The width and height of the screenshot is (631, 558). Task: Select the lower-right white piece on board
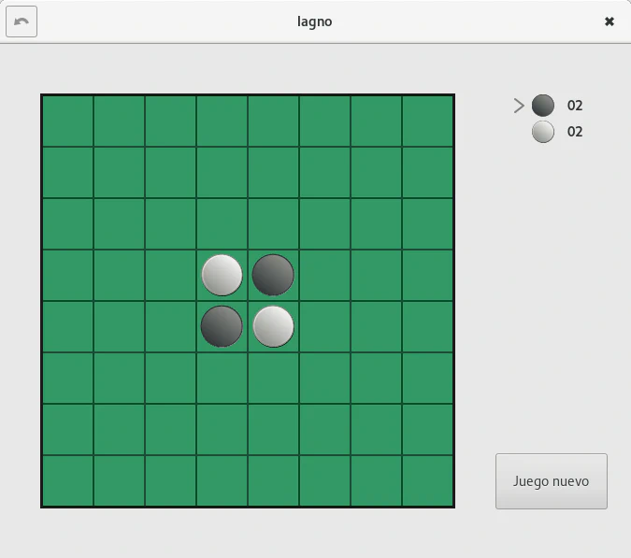click(x=273, y=326)
